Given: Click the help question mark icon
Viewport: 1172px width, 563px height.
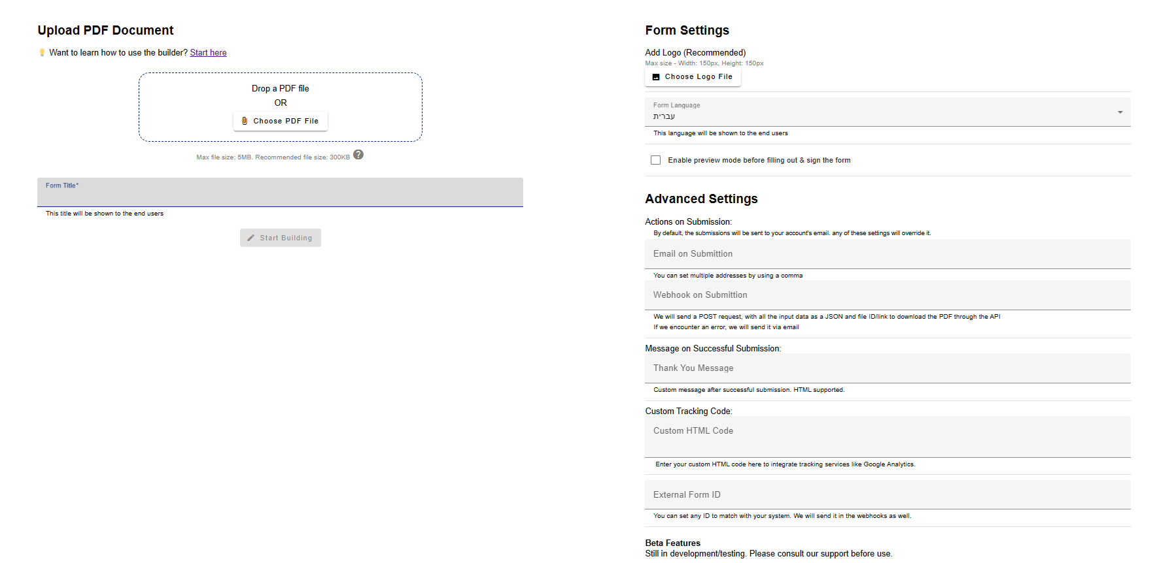Looking at the screenshot, I should tap(358, 155).
